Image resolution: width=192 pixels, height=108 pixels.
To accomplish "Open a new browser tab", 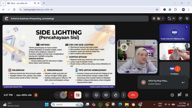I will (44, 3).
